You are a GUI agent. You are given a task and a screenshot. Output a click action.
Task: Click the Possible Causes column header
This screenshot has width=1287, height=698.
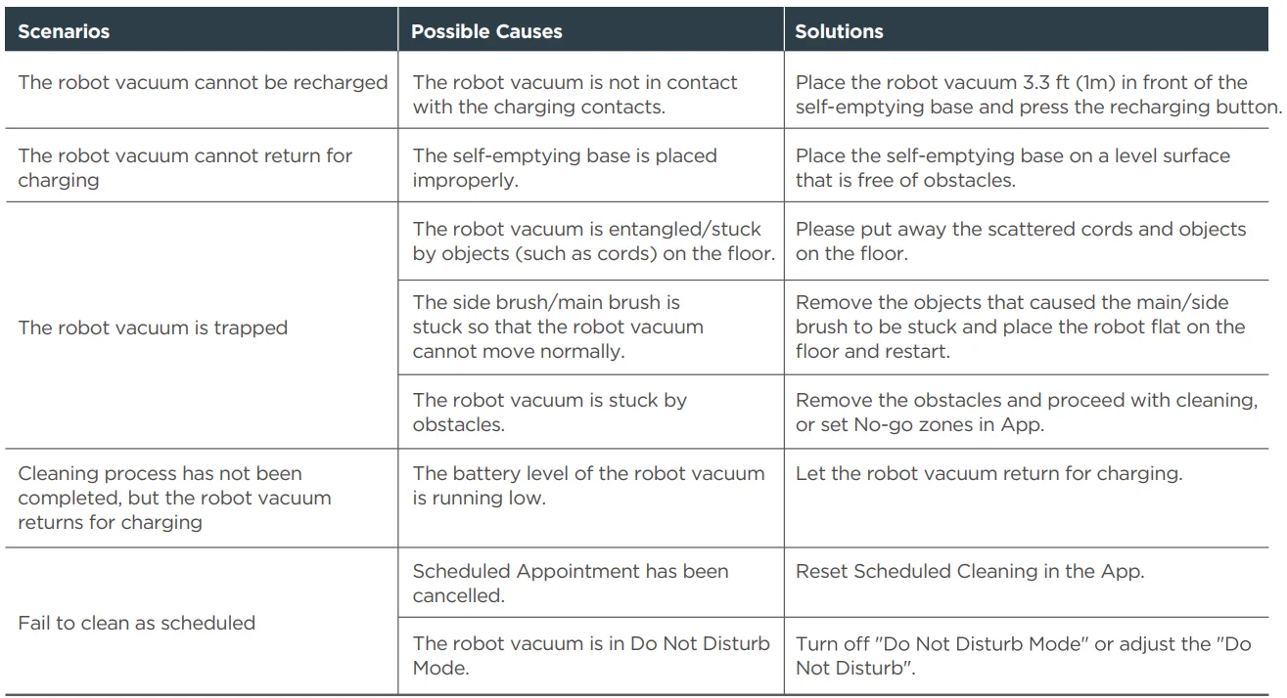(486, 31)
